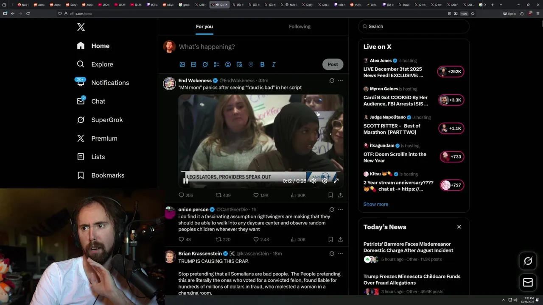Like onion person post with 2.4K likes
The image size is (543, 305).
click(261, 239)
